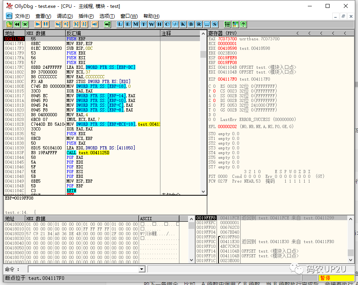Open Debugging Options list icon
358x285 pixels.
227,24
